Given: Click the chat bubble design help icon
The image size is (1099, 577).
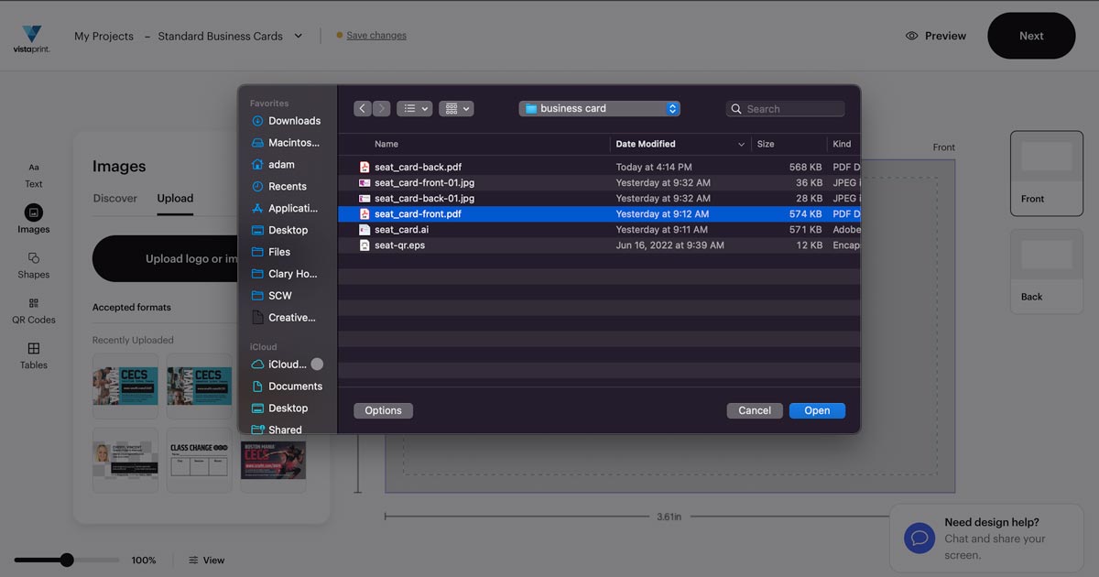Looking at the screenshot, I should click(919, 539).
